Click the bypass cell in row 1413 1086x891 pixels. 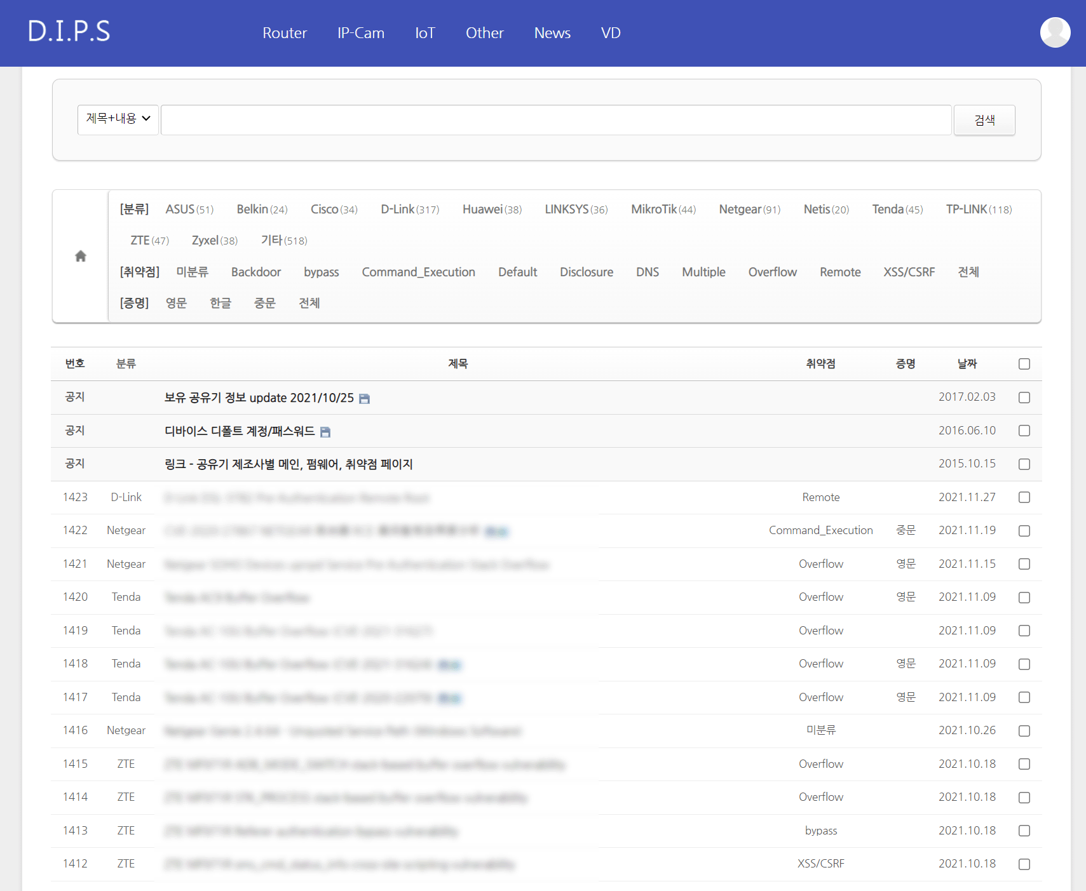point(821,831)
